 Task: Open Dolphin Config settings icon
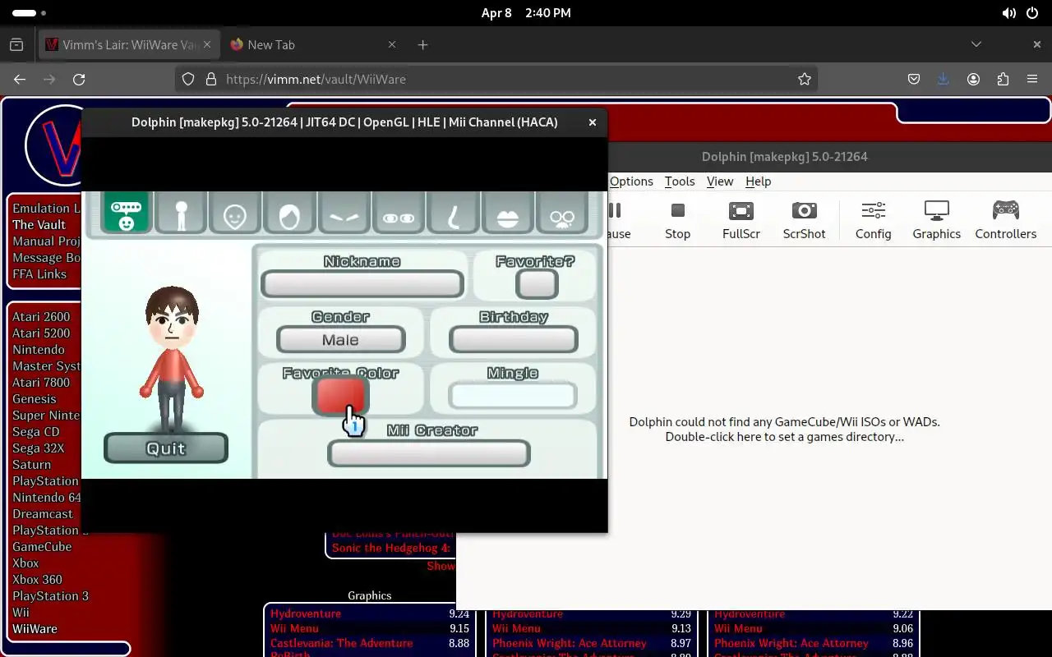[x=873, y=220]
